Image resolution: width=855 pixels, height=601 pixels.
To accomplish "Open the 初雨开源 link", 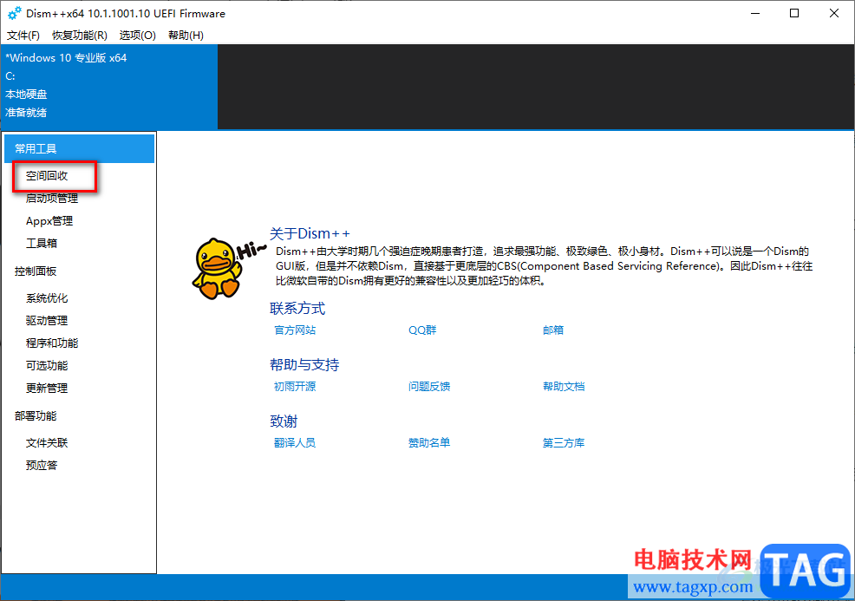I will coord(295,387).
